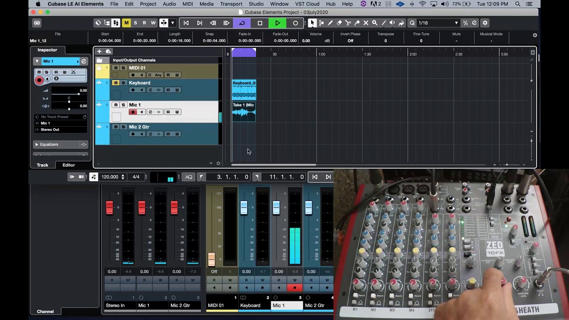This screenshot has height=320, width=569.
Task: Solo the MIDI 01 track
Action: tap(123, 68)
